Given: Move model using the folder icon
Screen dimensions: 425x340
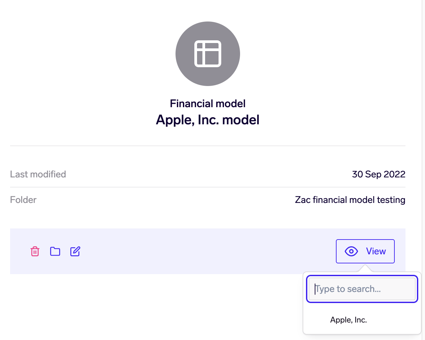Looking at the screenshot, I should [x=55, y=251].
